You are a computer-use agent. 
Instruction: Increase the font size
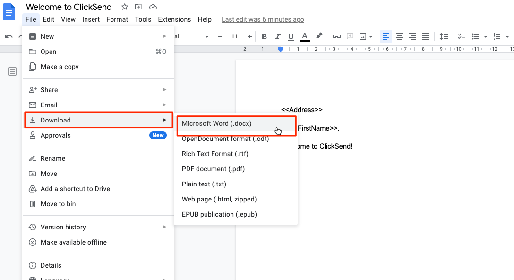coord(250,36)
